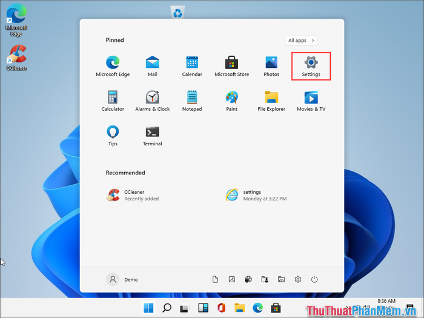Click the 8:36 AM taskbar clock
424x318 pixels.
tap(386, 301)
